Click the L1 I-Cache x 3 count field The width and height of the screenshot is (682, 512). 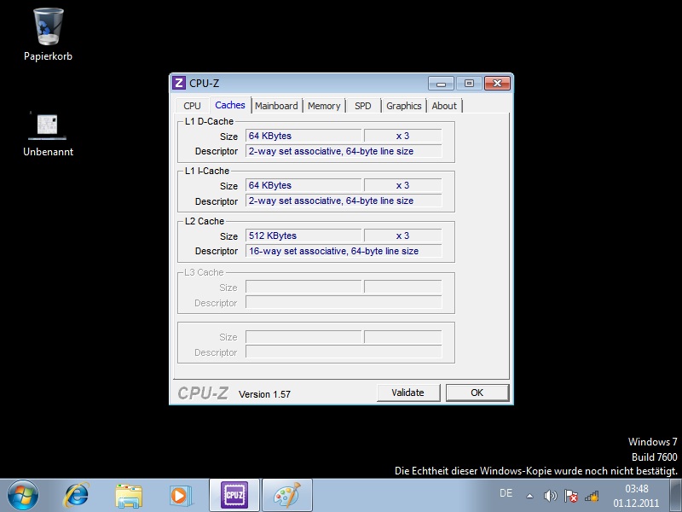[402, 185]
